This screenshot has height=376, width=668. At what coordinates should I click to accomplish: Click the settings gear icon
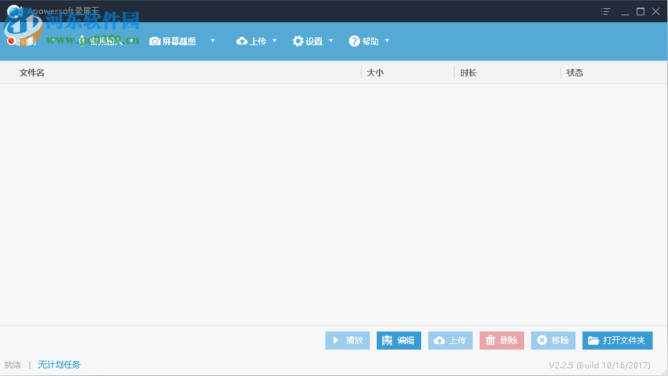pos(298,41)
